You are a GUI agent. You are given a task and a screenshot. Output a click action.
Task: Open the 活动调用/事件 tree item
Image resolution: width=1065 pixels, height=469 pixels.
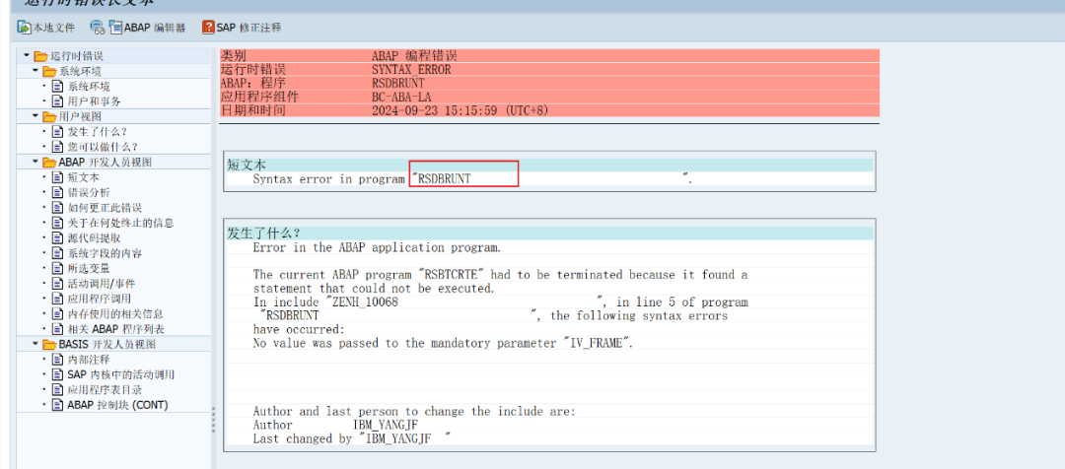(x=101, y=283)
